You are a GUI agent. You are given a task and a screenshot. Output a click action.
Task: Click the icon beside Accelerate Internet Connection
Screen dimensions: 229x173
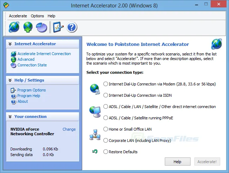13,54
